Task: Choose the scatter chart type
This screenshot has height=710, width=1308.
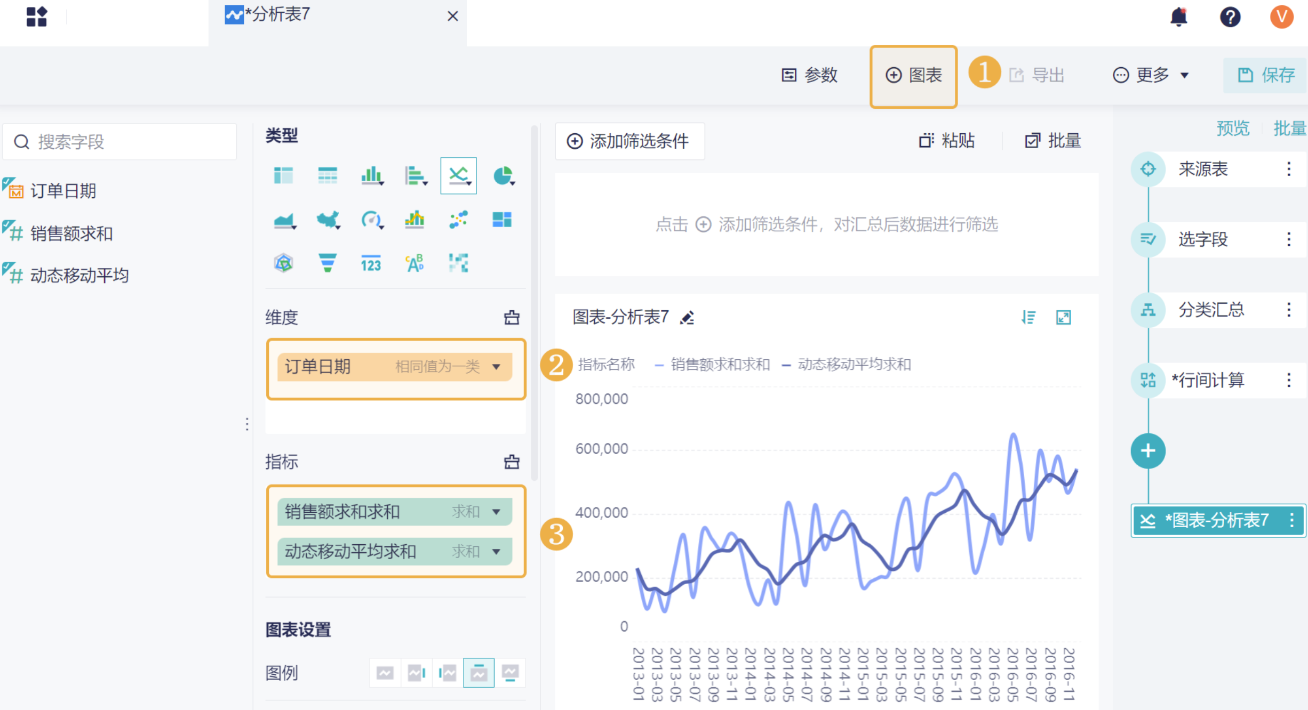Action: click(x=458, y=220)
